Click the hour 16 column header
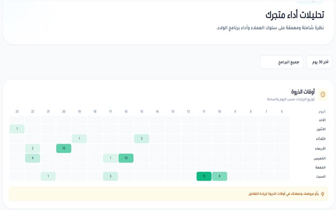Viewport: 336px width, 210px height. [x=126, y=111]
